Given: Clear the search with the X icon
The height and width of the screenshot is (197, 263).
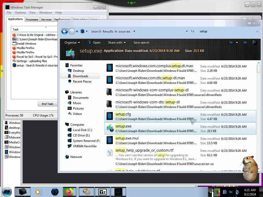Looking at the screenshot, I should (257, 32).
